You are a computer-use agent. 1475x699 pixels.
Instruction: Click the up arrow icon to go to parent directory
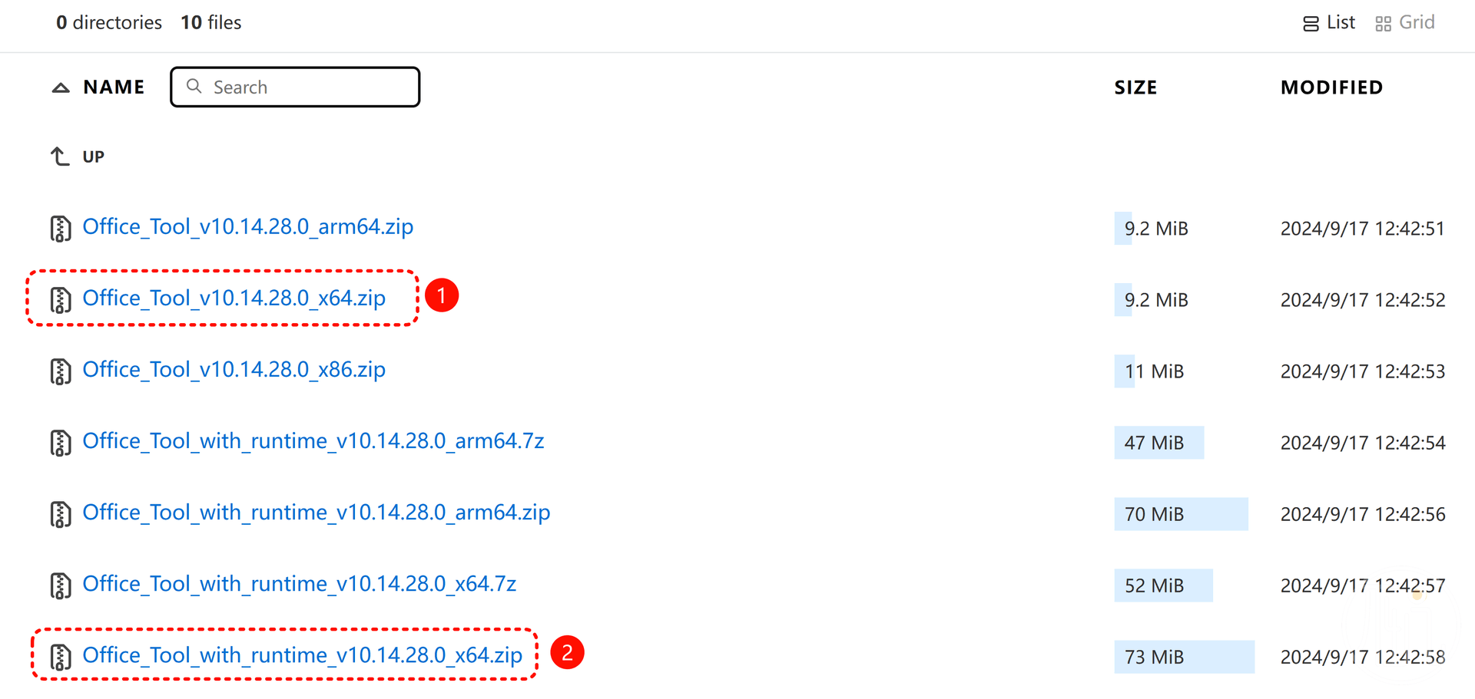point(60,157)
